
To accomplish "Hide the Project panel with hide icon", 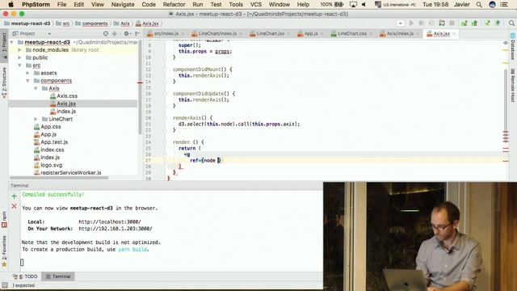I will click(137, 34).
